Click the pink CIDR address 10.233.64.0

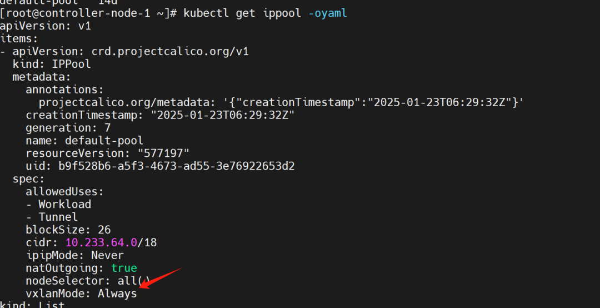(101, 242)
